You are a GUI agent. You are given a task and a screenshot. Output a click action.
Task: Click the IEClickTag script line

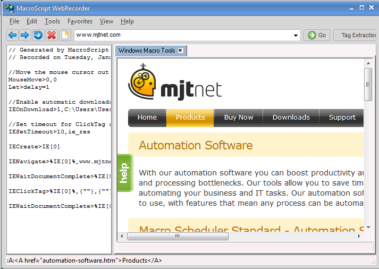pos(60,191)
